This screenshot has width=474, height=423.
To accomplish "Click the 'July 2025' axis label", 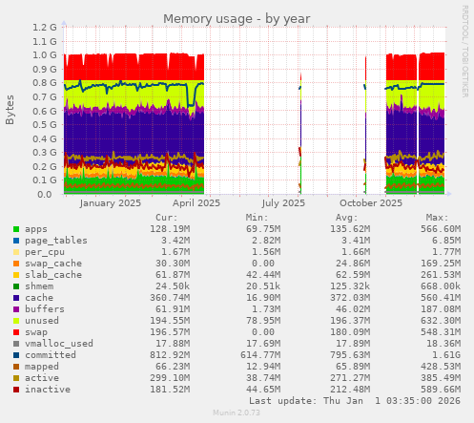I will click(x=283, y=203).
